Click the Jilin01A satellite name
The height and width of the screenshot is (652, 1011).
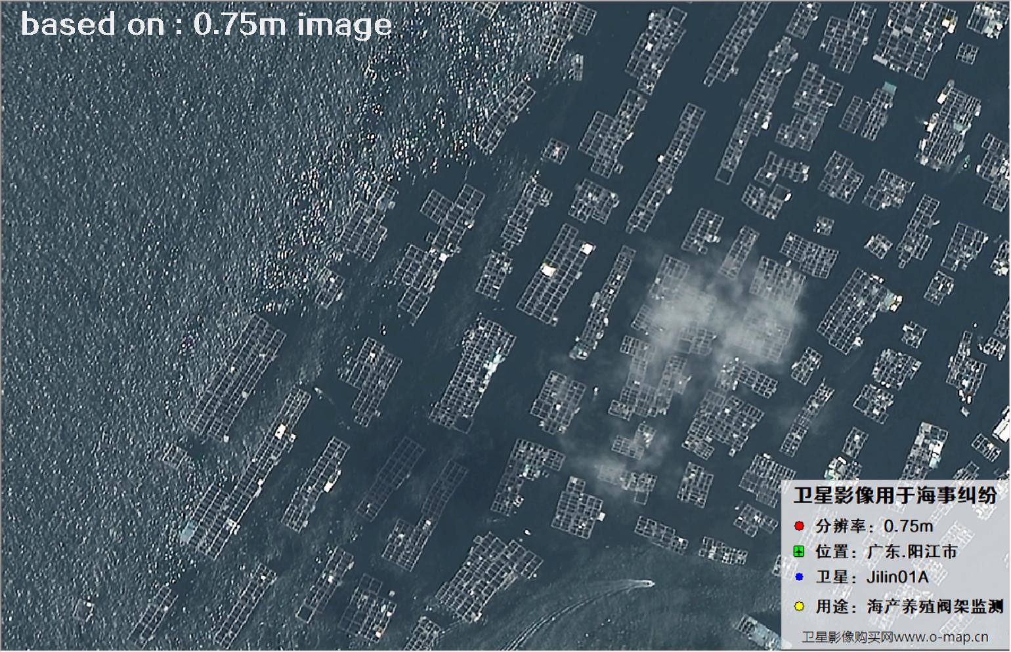(x=897, y=577)
